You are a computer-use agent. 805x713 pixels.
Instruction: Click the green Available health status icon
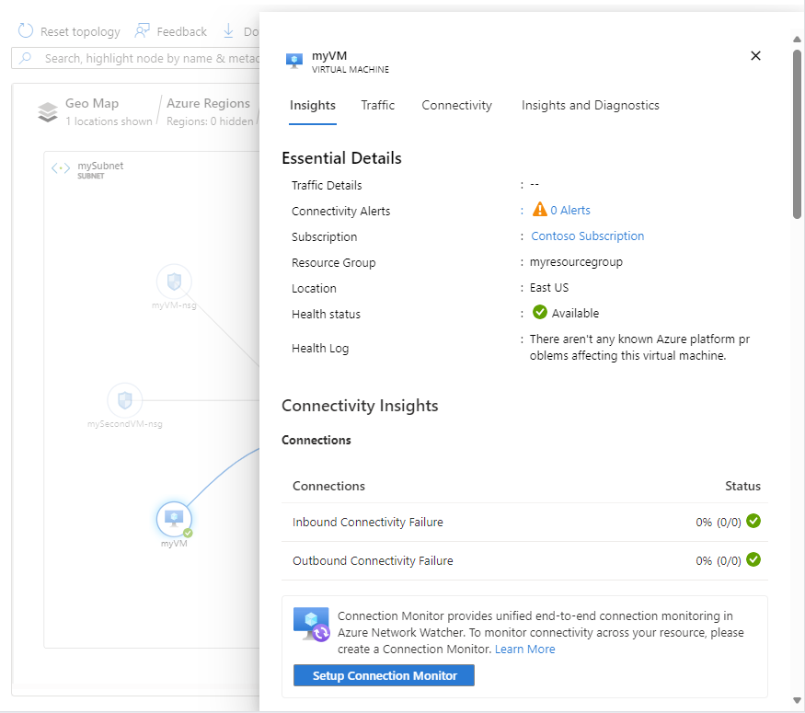click(540, 313)
